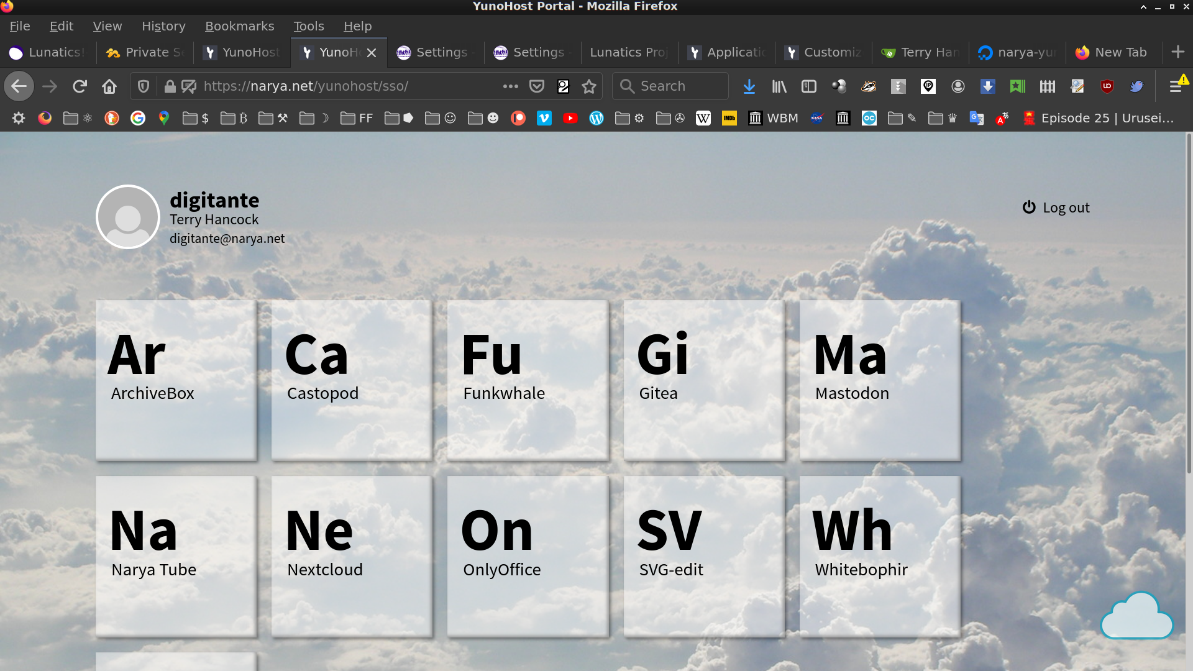Open the Downloads arrow in toolbar
1193x671 pixels.
click(749, 86)
